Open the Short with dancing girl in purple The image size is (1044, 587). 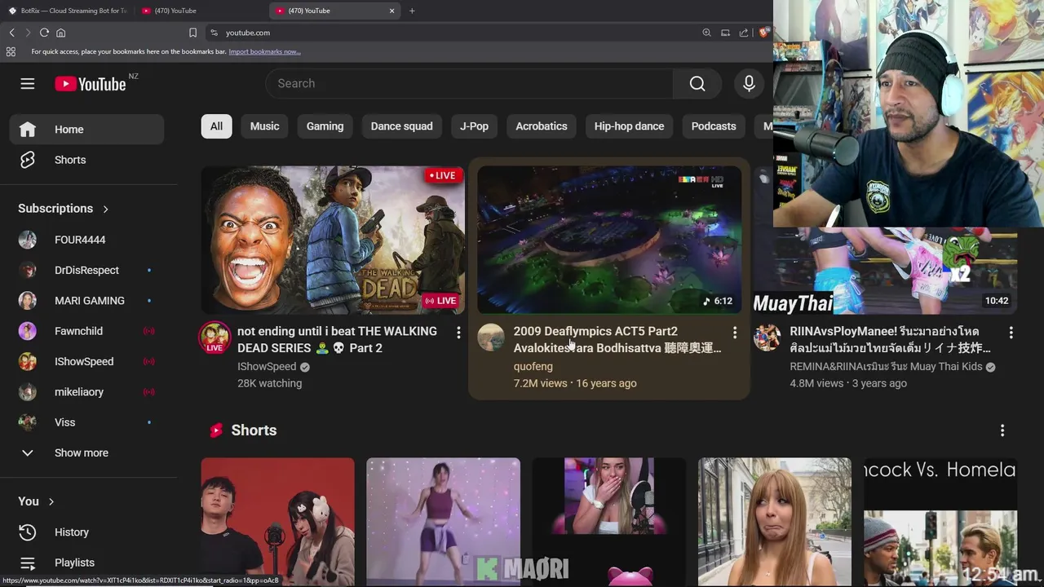(x=443, y=522)
